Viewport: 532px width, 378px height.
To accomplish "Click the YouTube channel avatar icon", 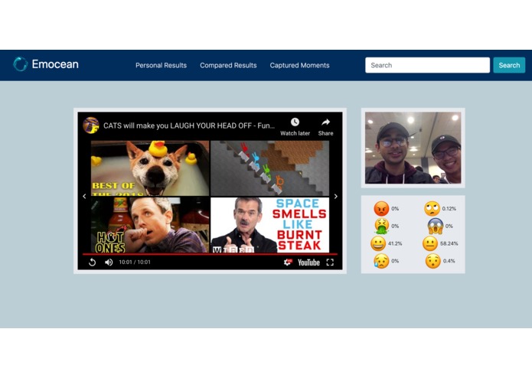I will 91,125.
